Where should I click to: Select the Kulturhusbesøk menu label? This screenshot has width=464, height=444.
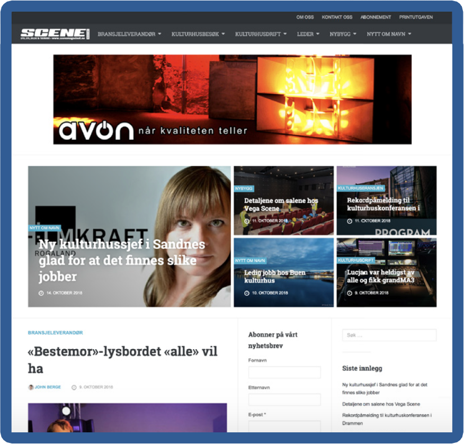click(x=195, y=34)
